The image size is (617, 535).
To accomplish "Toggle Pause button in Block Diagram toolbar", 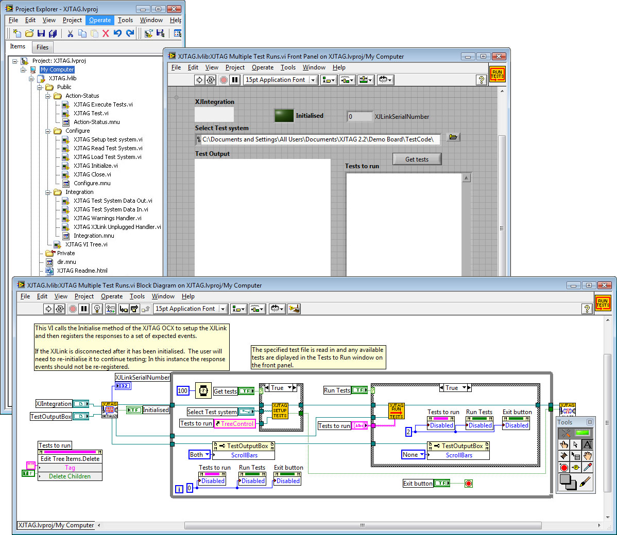I will [x=84, y=309].
